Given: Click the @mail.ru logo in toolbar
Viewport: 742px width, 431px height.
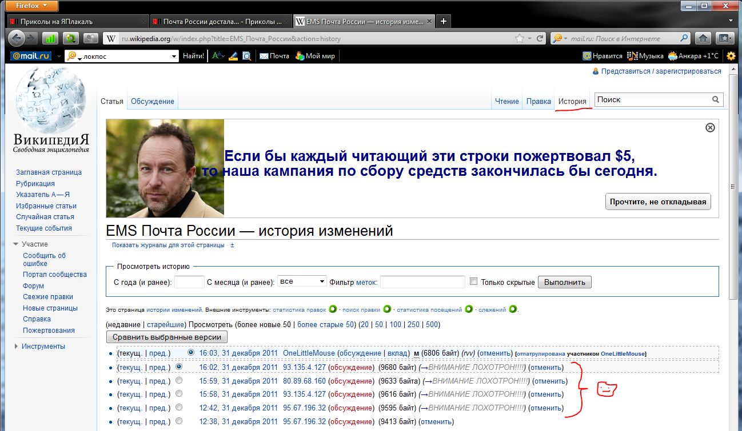Looking at the screenshot, I should (x=31, y=56).
